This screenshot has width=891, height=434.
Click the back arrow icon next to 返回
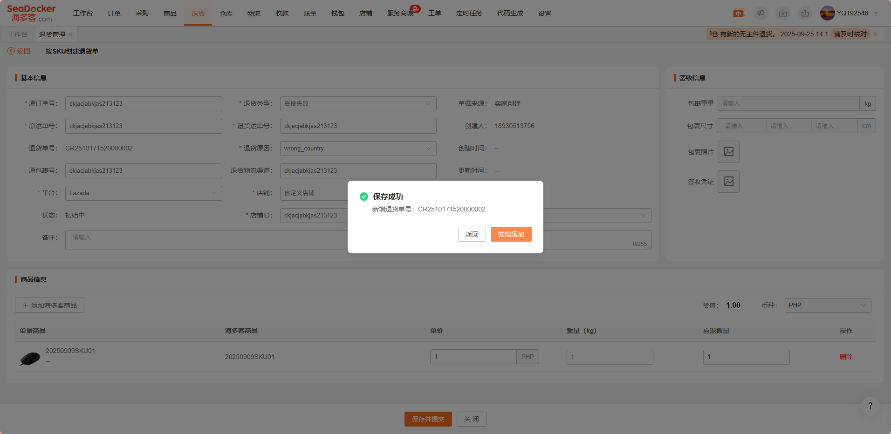pos(11,51)
